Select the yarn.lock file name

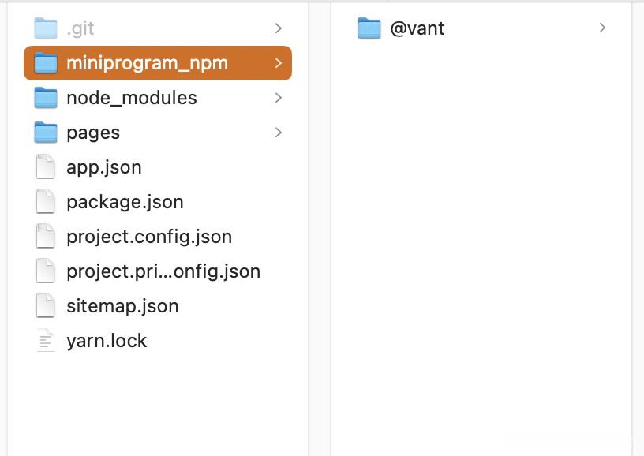click(107, 341)
